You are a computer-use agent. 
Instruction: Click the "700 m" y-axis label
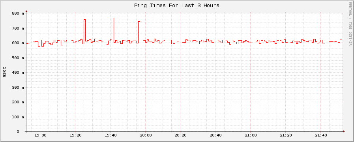coord(18,28)
